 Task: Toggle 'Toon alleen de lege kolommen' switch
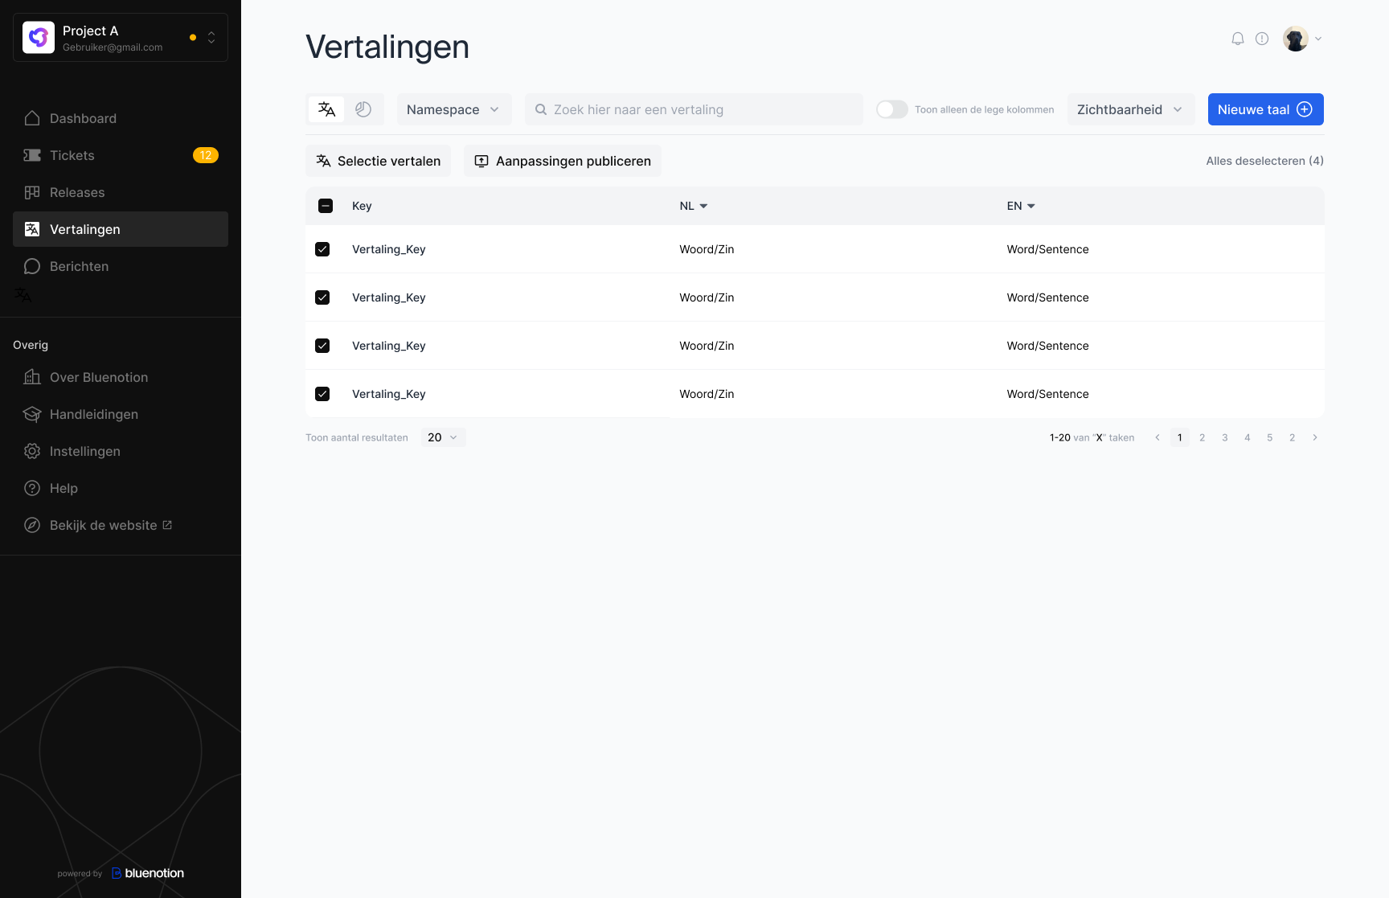pyautogui.click(x=891, y=109)
